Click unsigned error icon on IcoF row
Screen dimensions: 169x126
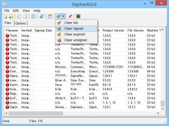tap(7, 98)
